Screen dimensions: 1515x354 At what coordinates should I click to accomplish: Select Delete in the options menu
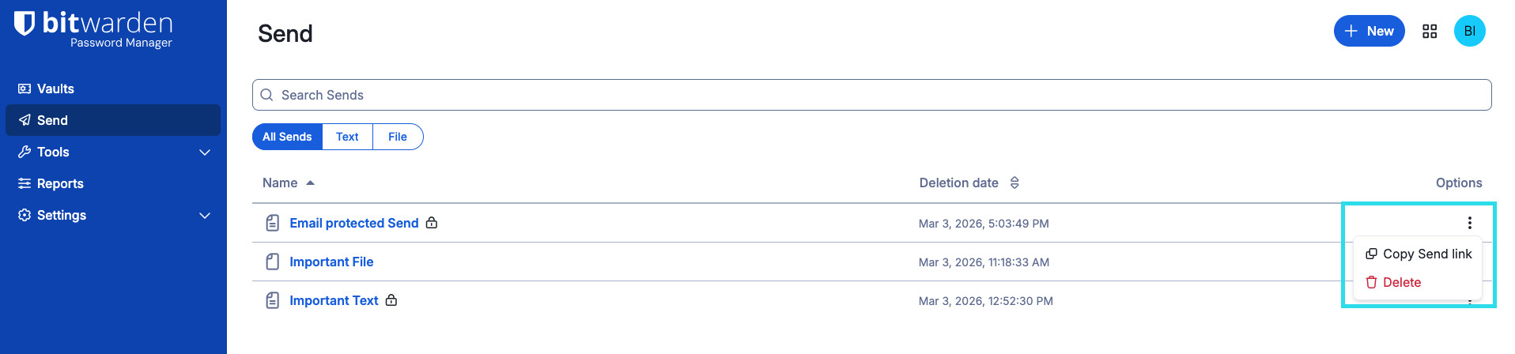tap(1401, 282)
